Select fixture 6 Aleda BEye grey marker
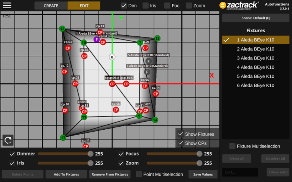 coord(147,72)
